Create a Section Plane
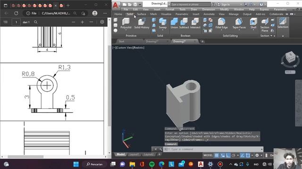This screenshot has height=169, width=302. click(265, 25)
